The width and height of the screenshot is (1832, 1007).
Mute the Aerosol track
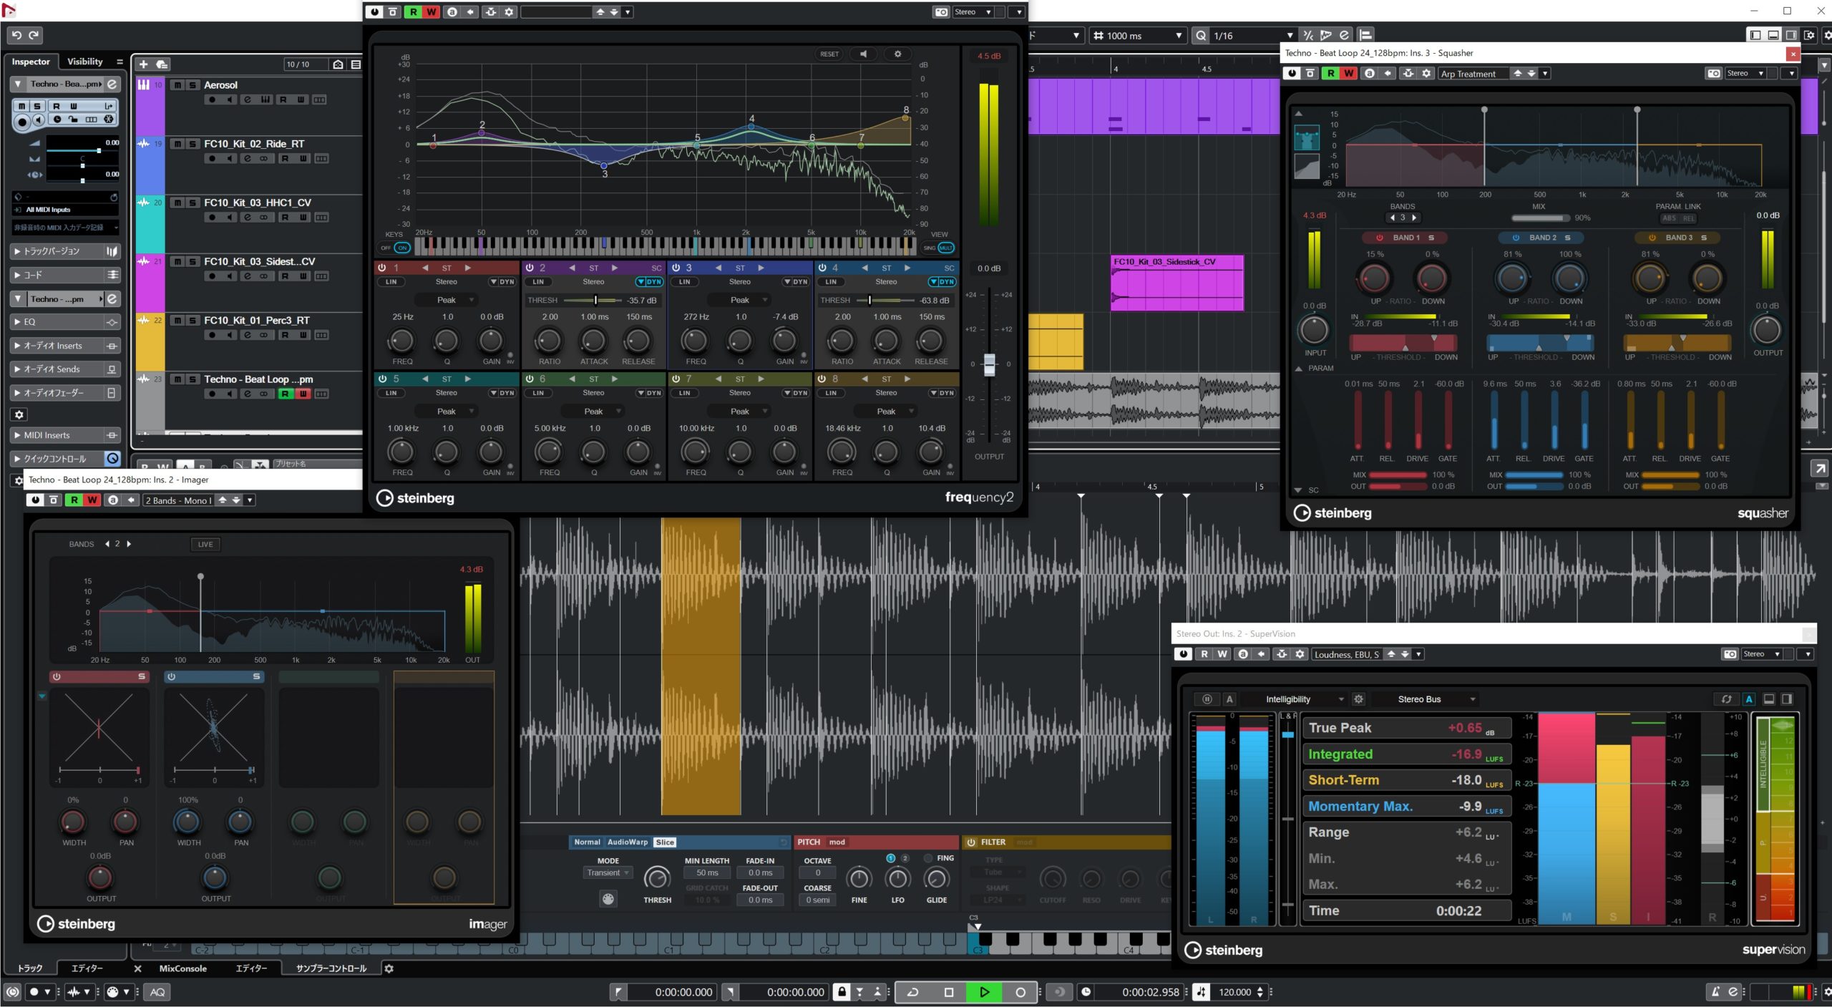click(x=177, y=85)
